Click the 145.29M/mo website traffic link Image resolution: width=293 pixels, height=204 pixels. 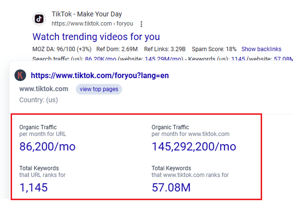coord(164,59)
